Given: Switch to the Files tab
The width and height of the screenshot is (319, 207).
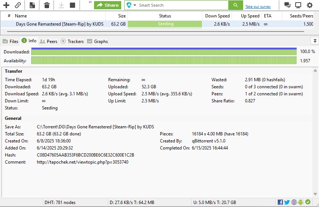Looking at the screenshot, I should click(x=10, y=42).
